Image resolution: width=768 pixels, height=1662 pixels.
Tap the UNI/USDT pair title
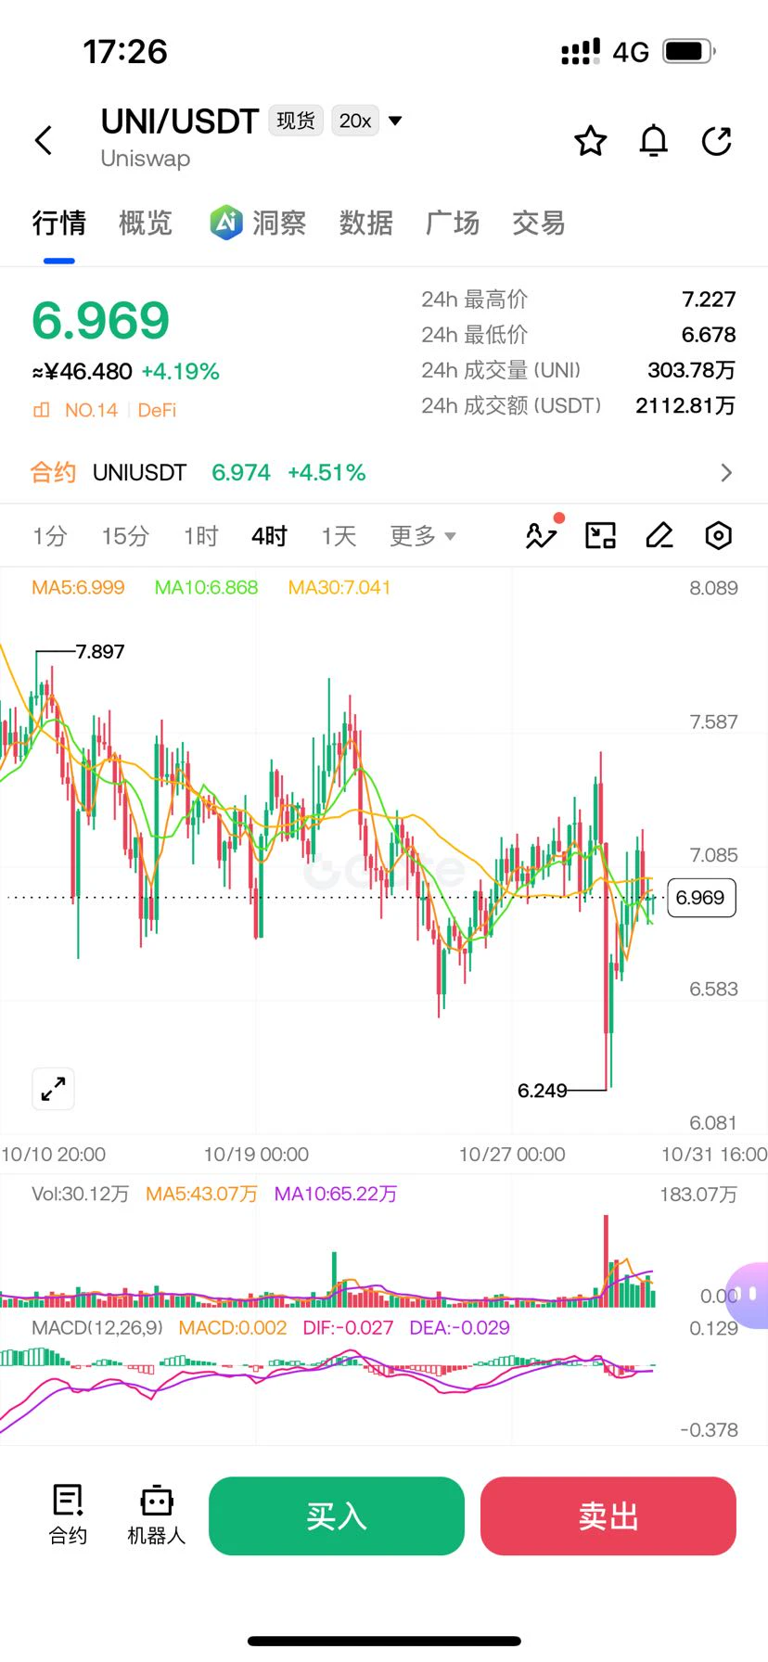180,121
